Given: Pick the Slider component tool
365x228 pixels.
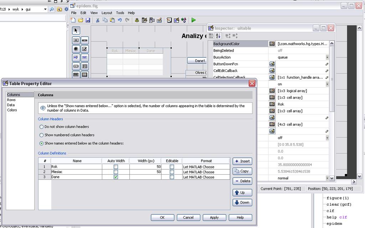Looking at the screenshot, I should point(84,40).
